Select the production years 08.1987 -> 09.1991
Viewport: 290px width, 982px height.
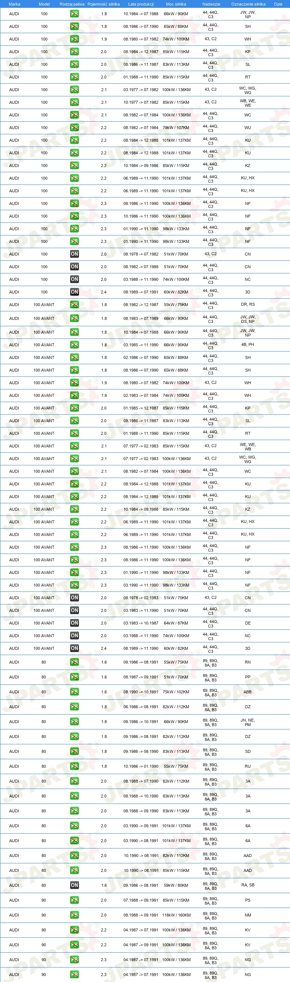tap(141, 677)
